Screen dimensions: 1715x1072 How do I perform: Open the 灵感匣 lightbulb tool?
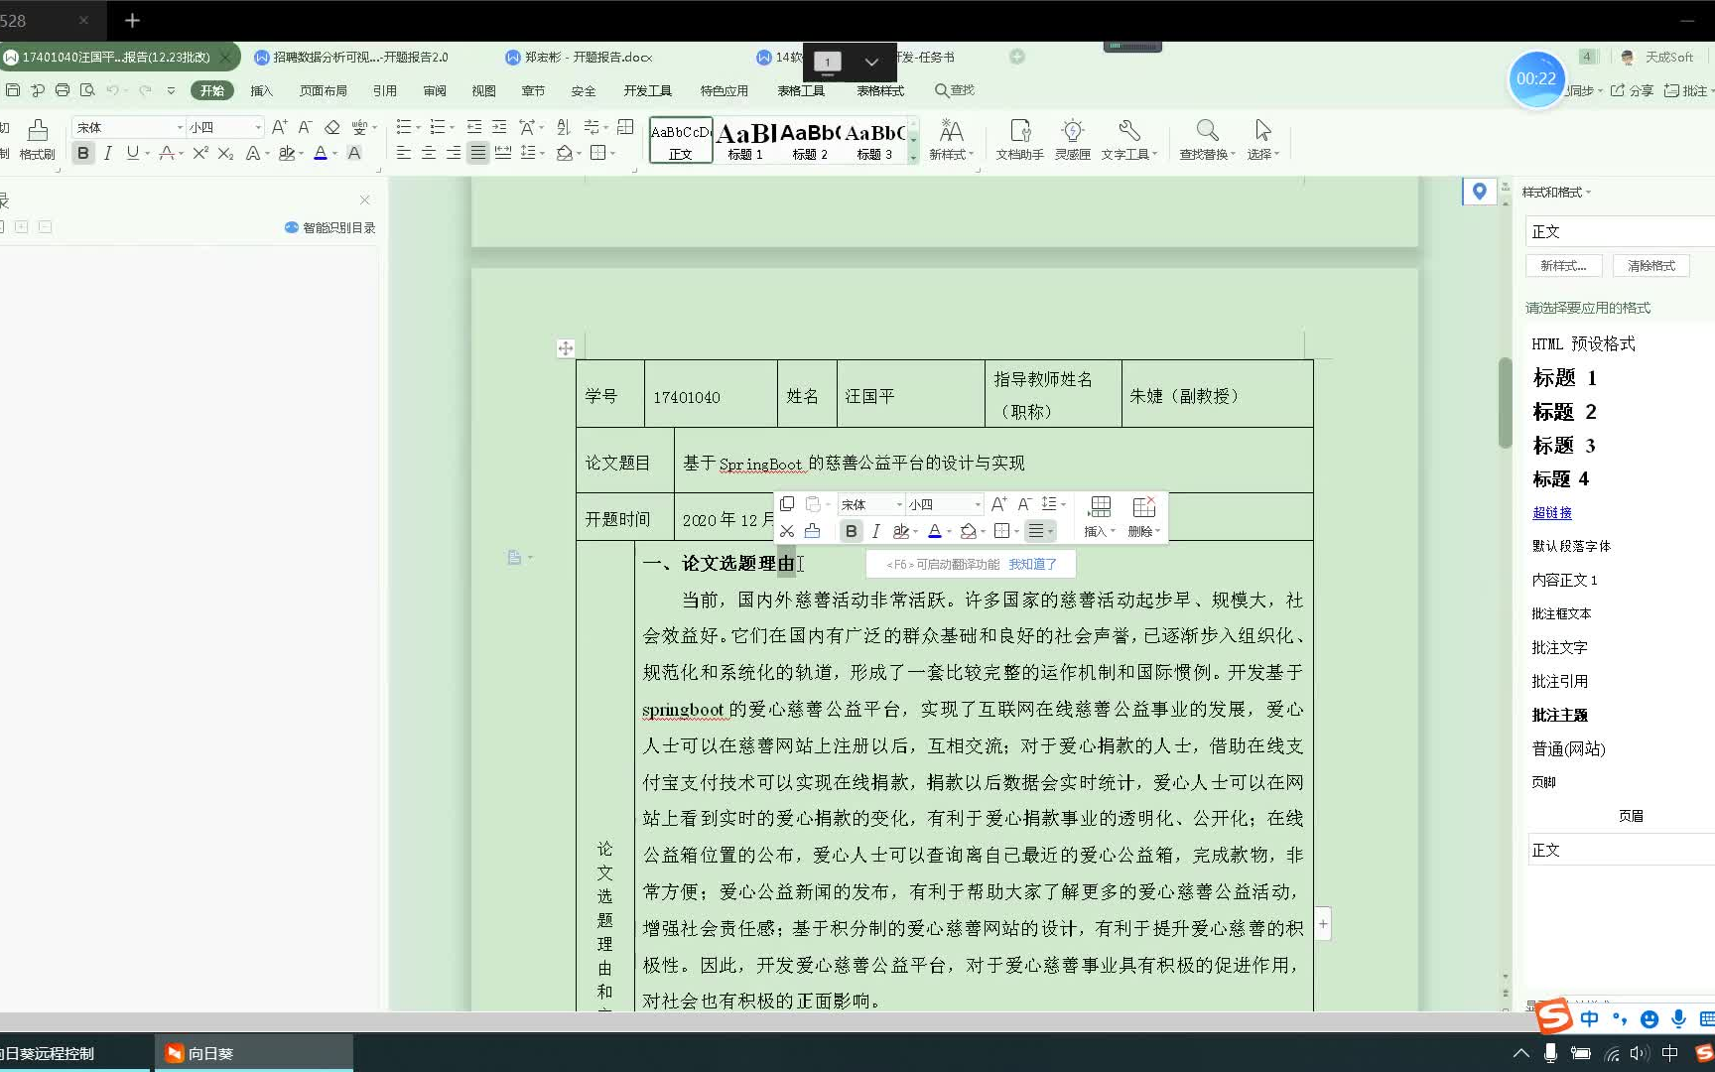coord(1073,140)
